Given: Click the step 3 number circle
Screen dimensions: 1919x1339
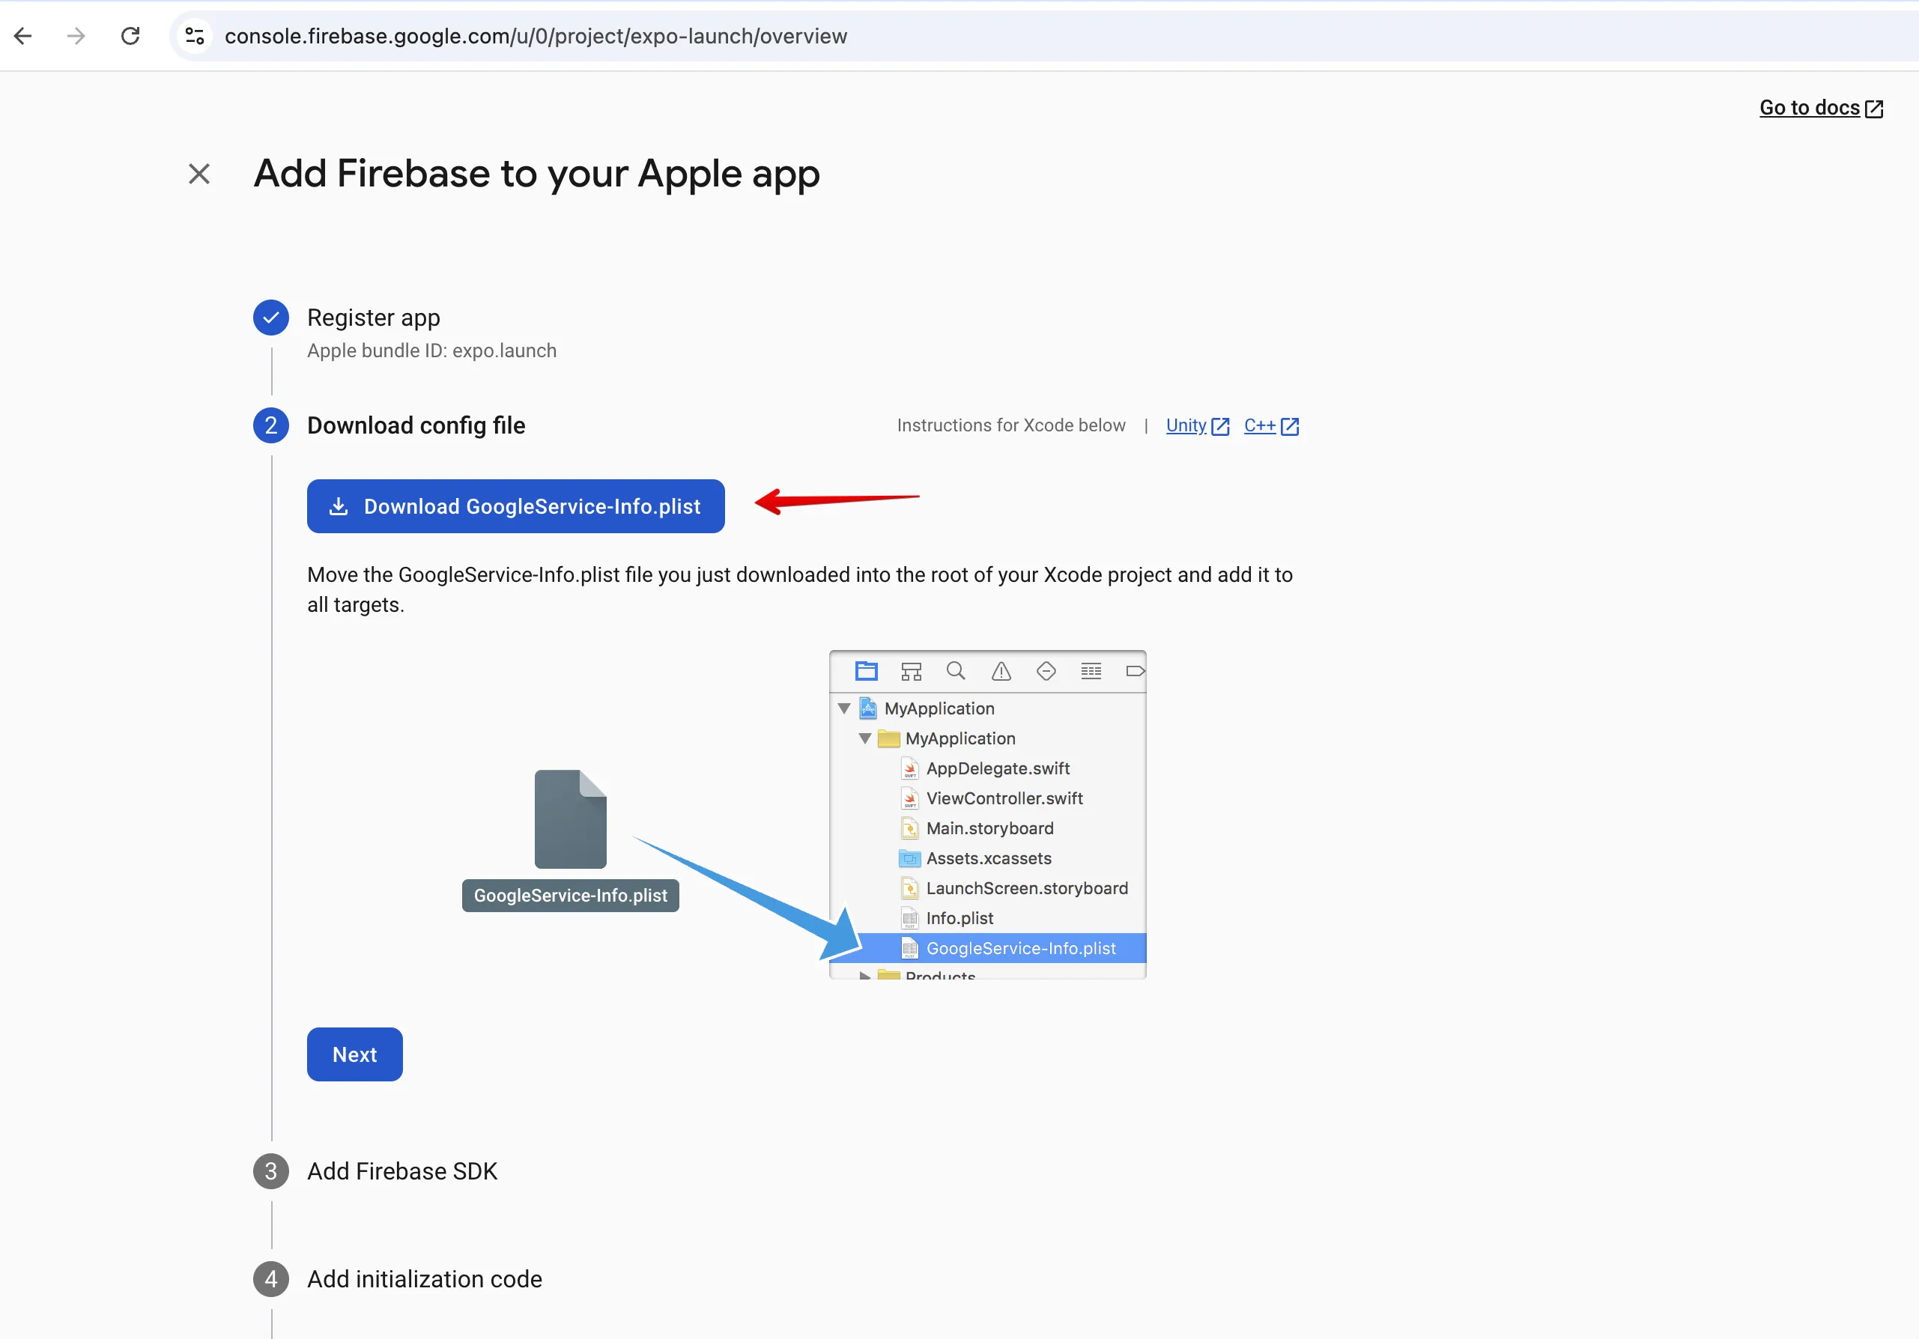Looking at the screenshot, I should [271, 1172].
